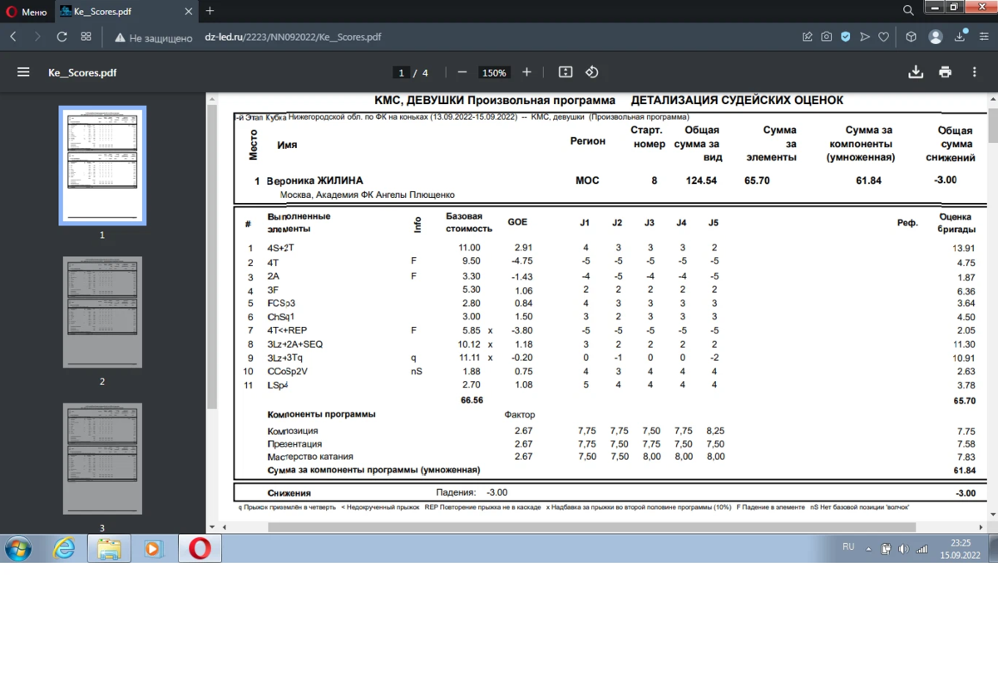Go back to previous page
Screen dimensions: 998x697
[13, 37]
